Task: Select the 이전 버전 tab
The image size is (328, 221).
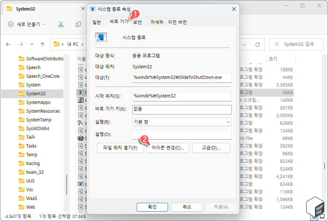Action: (x=178, y=22)
